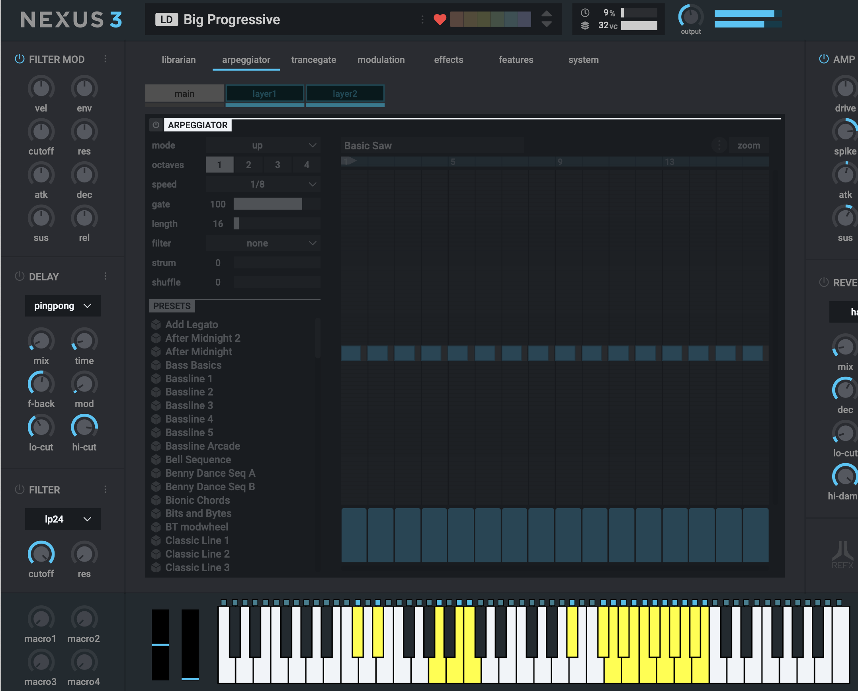Click the Delay hi-cut knob
The image size is (858, 691).
coord(84,427)
